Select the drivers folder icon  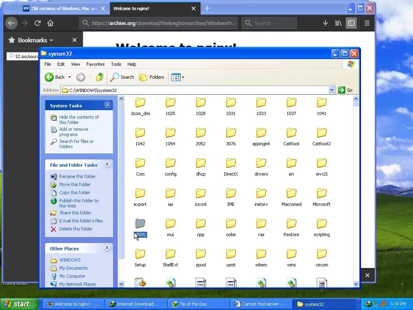261,163
